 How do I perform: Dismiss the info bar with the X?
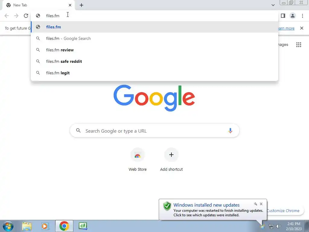tap(301, 28)
